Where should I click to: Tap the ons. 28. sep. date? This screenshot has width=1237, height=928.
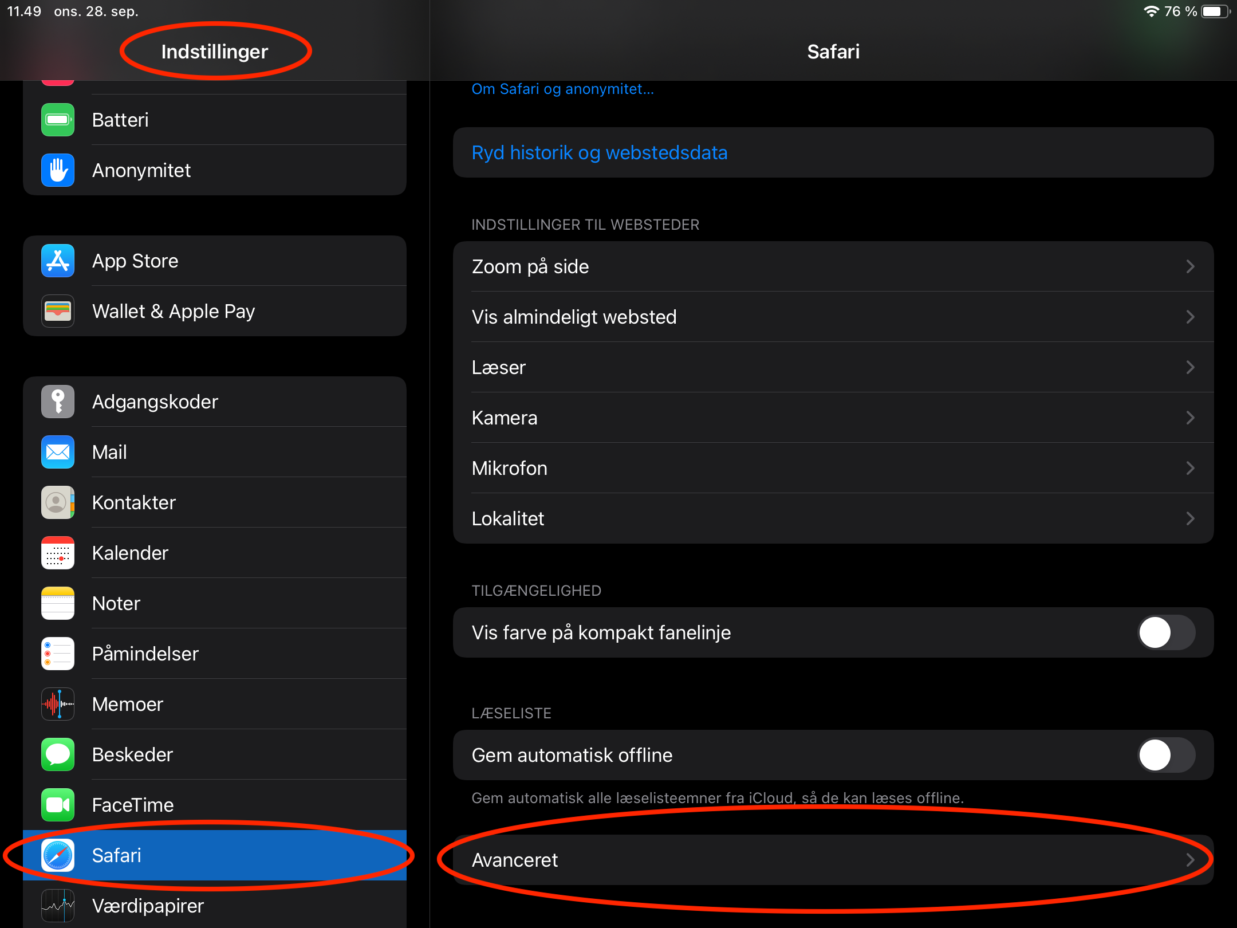point(96,11)
